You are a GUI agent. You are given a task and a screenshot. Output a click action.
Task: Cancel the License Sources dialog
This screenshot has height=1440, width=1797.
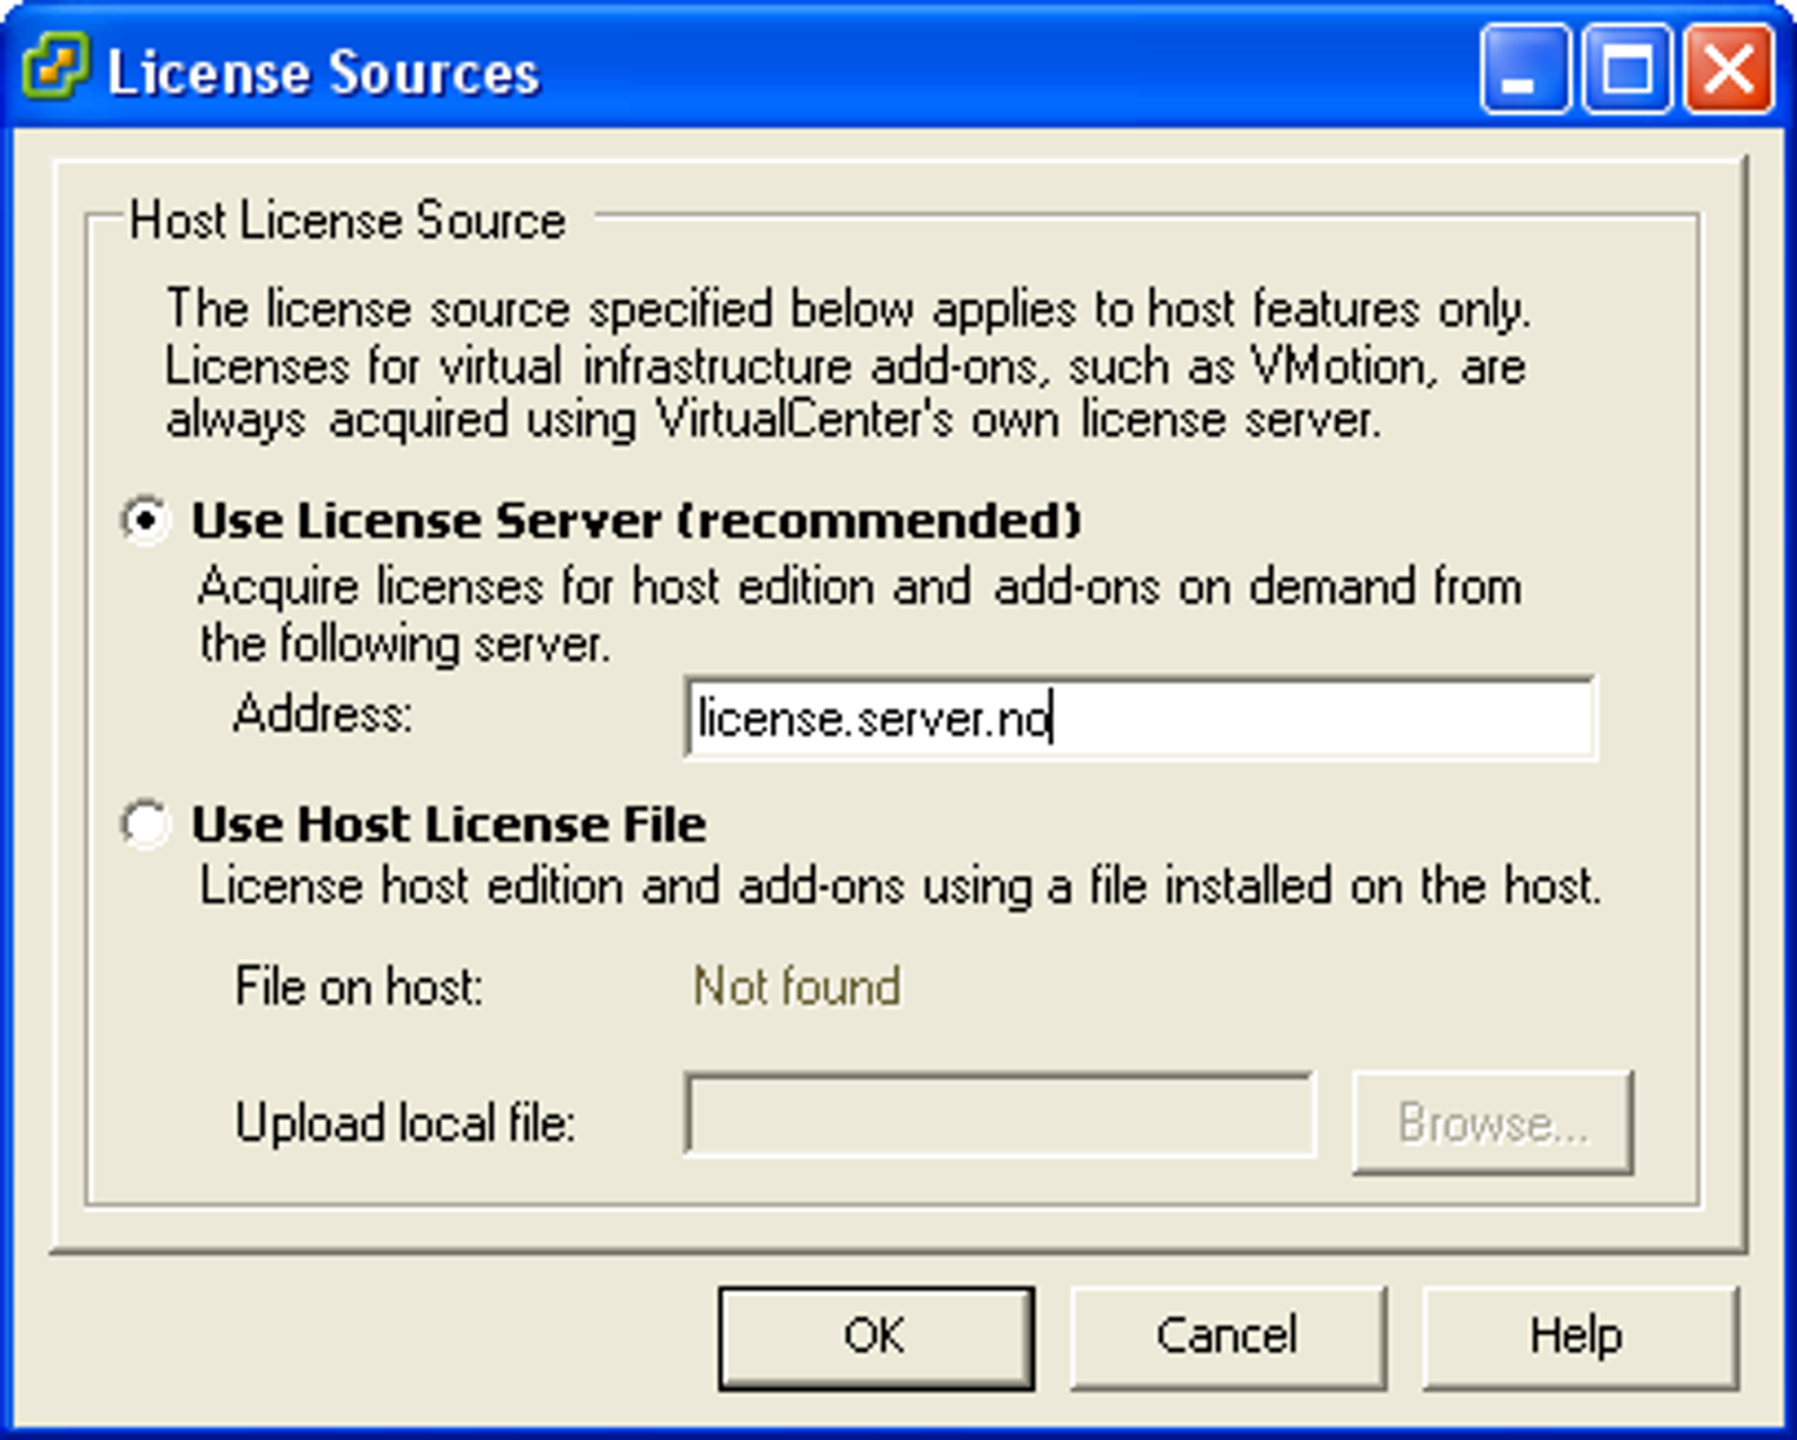click(1227, 1338)
